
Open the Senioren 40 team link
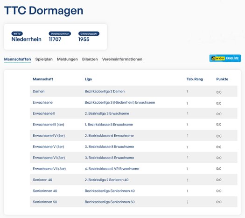point(42,180)
